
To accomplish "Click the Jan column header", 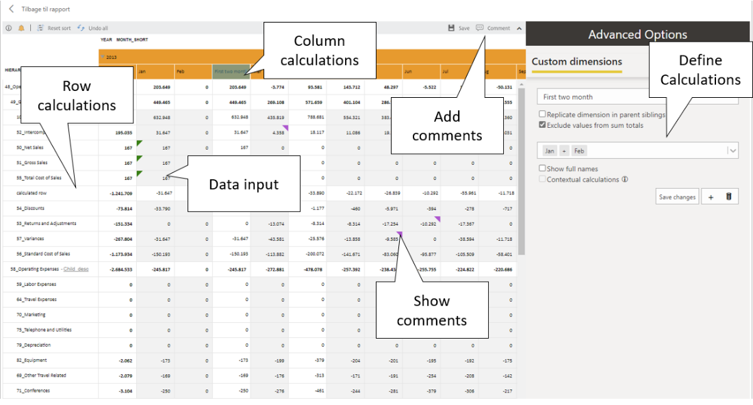I will 155,72.
